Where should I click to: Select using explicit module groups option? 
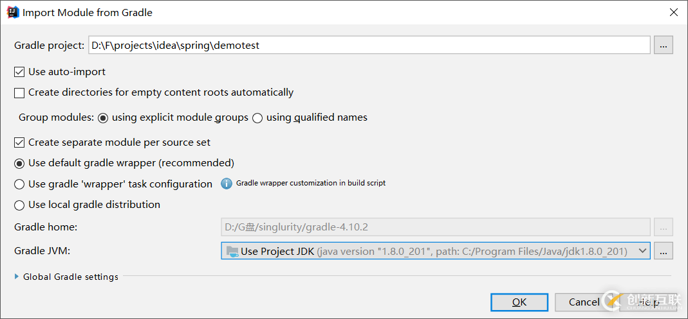tap(104, 118)
